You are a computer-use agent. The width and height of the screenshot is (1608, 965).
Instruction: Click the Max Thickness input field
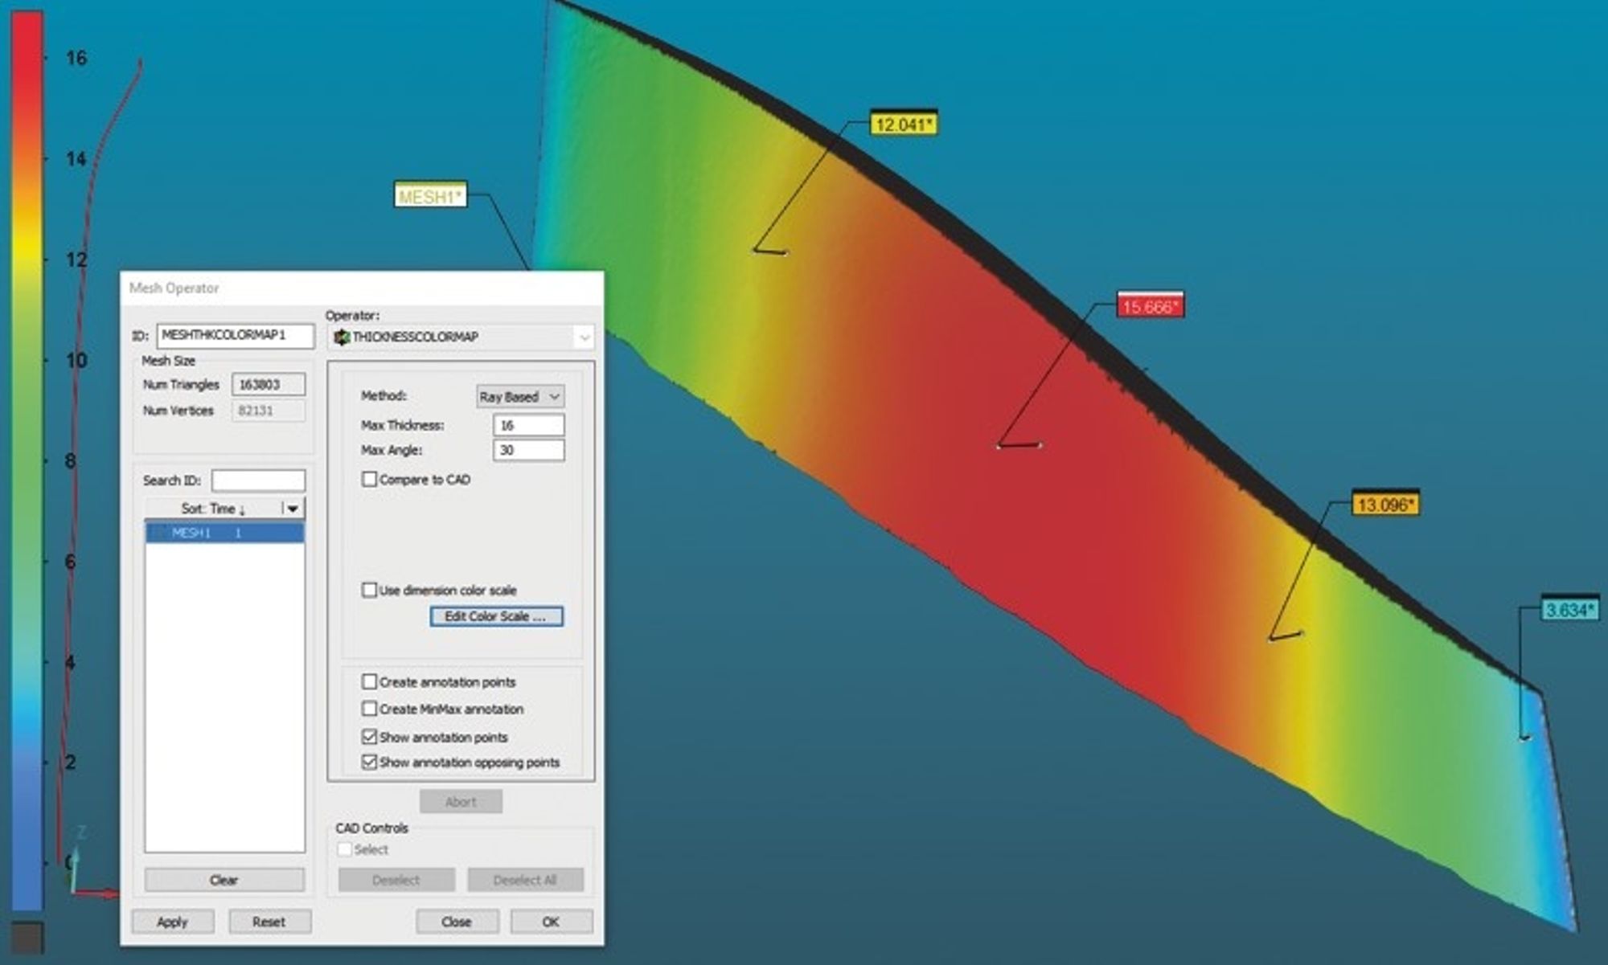tap(528, 425)
